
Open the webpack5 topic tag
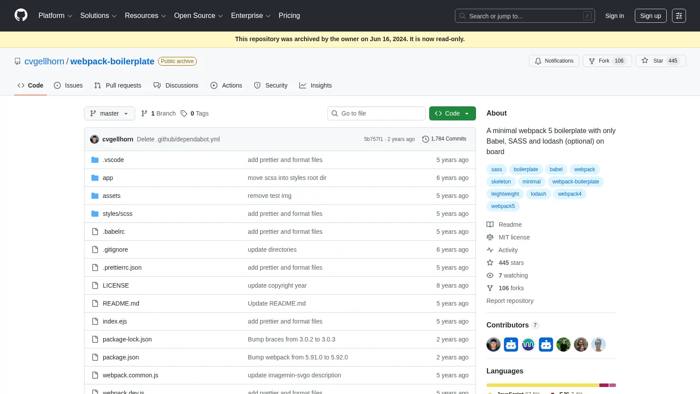pos(503,206)
